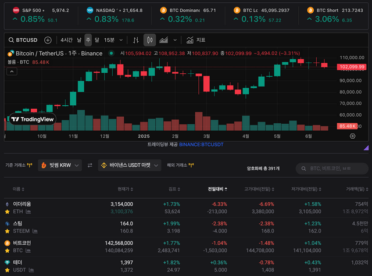Click the 해외 거래소 signal icon
This screenshot has width=372, height=276.
point(191,165)
